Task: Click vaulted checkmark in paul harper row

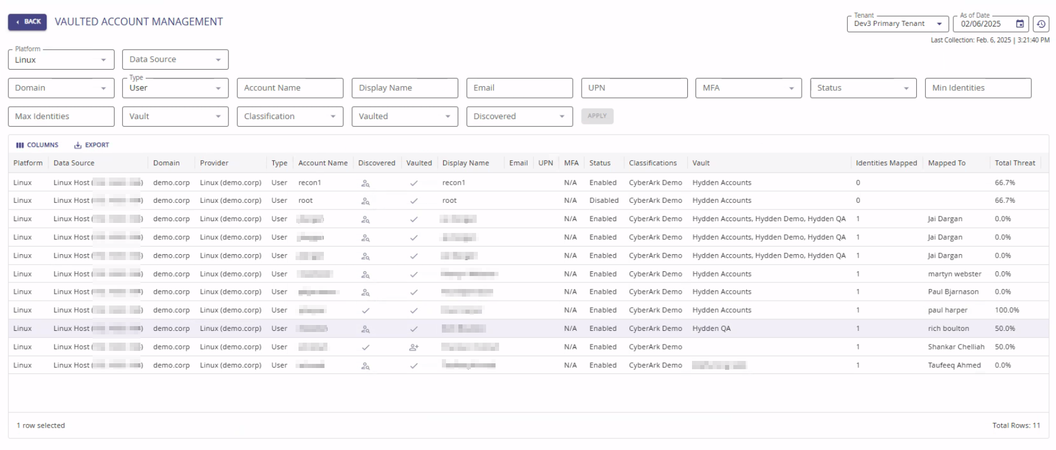Action: click(414, 311)
